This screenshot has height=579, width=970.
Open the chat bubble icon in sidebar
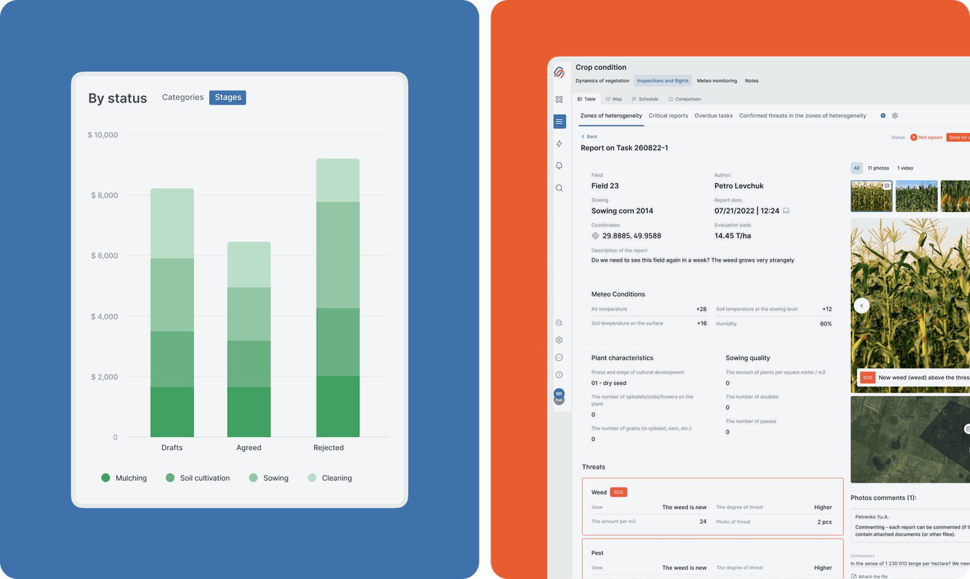[559, 357]
